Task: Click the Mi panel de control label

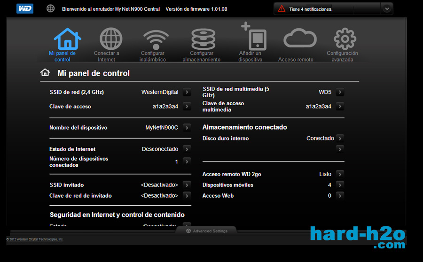Action: [x=63, y=56]
